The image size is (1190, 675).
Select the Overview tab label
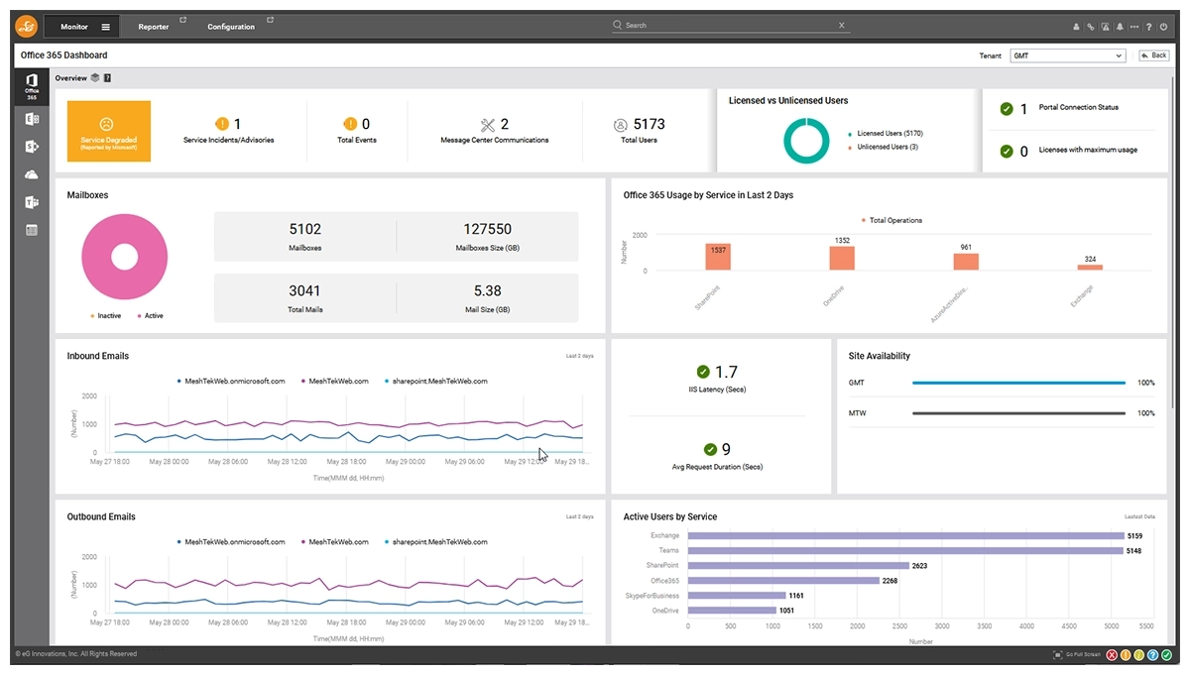(70, 77)
